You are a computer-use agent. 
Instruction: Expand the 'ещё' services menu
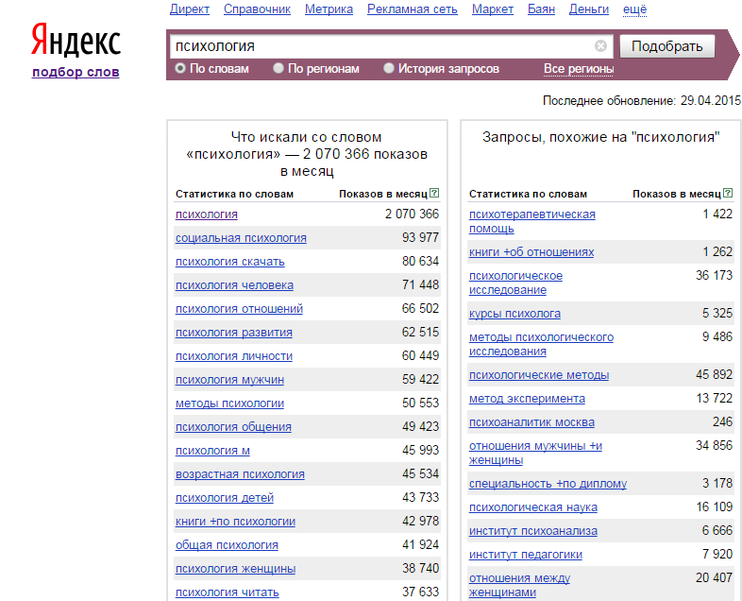pyautogui.click(x=634, y=9)
